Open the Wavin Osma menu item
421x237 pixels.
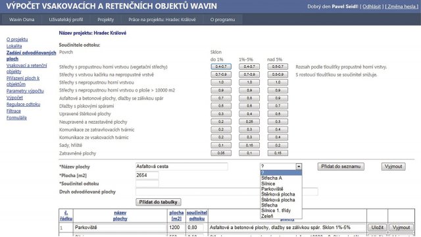point(22,20)
